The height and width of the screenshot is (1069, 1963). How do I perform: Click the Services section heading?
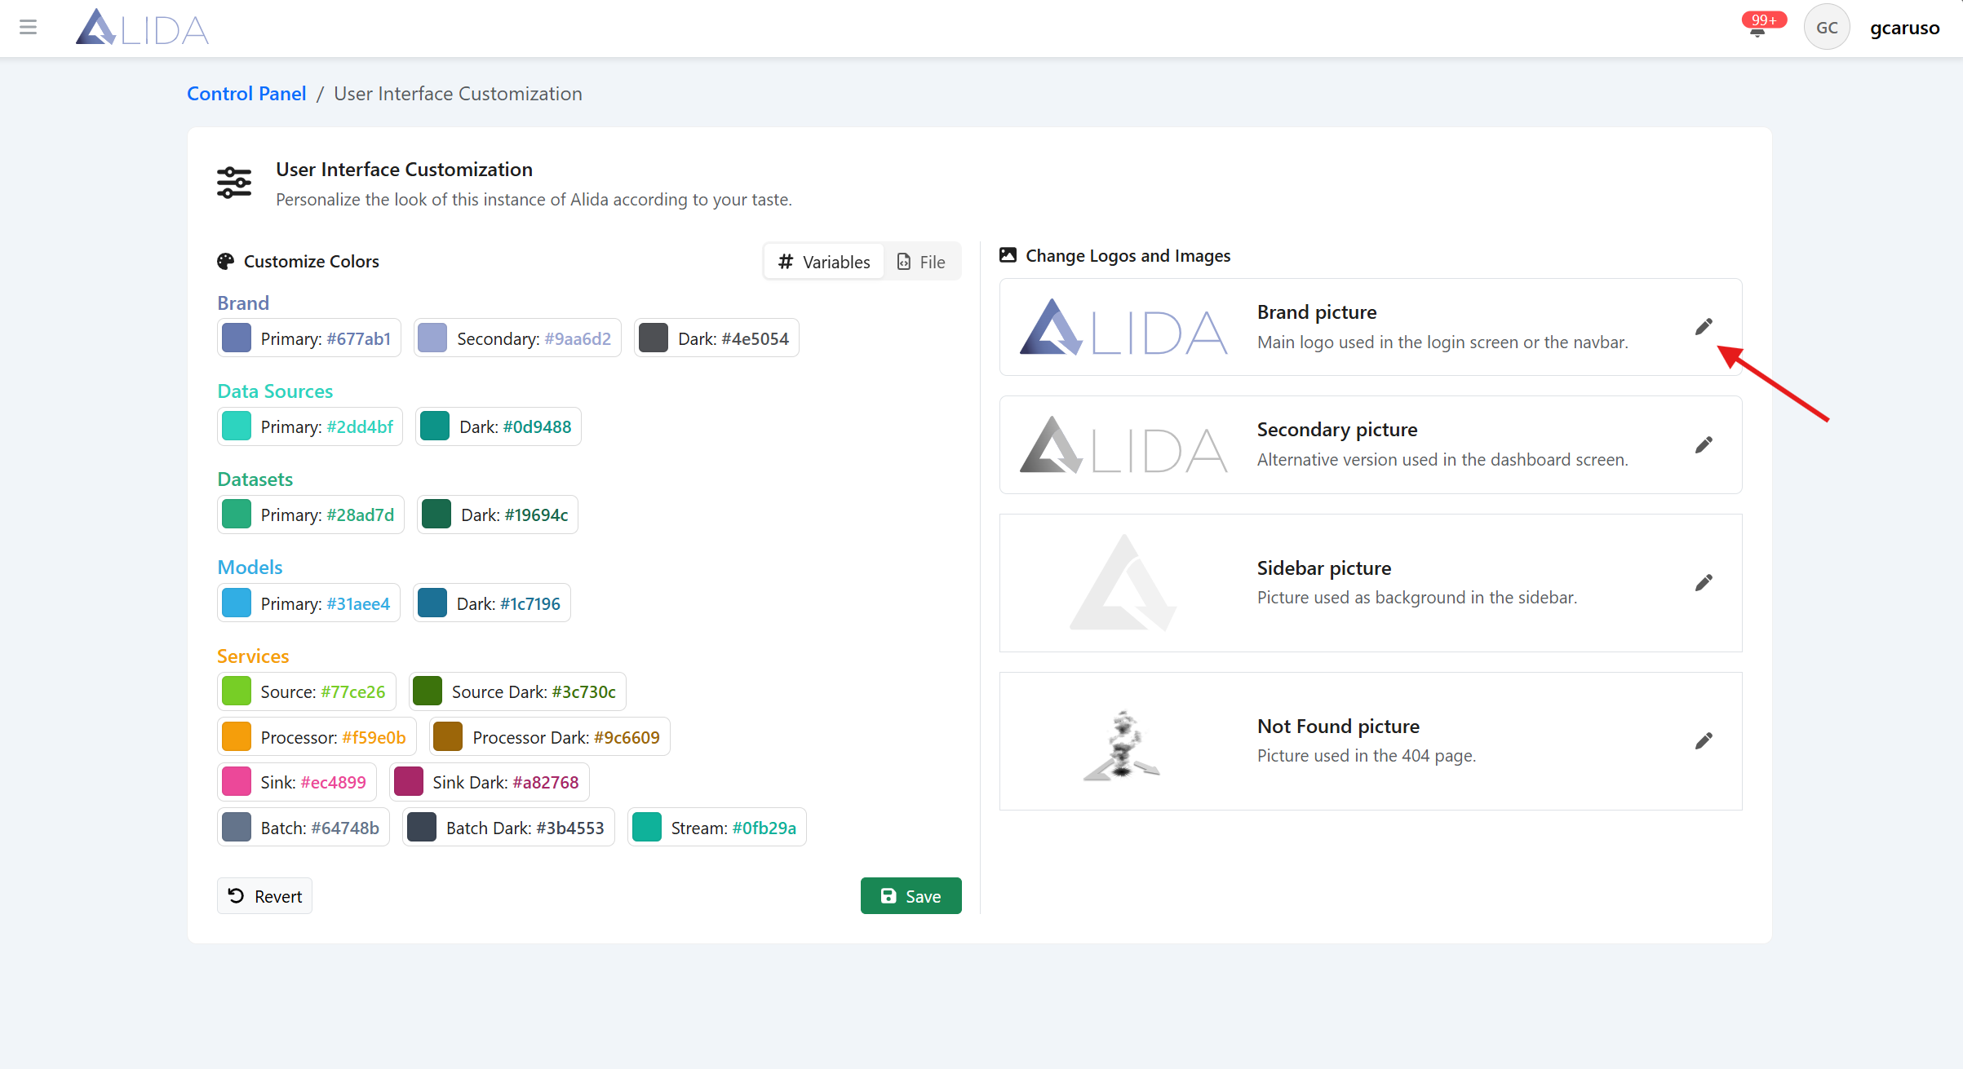pyautogui.click(x=253, y=656)
